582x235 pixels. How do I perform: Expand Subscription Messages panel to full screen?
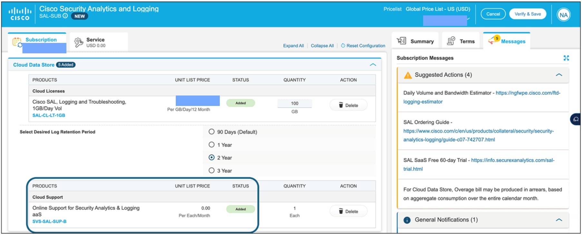[x=566, y=58]
